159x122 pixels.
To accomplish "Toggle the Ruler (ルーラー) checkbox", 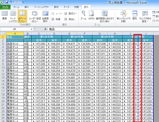I will [53, 14].
